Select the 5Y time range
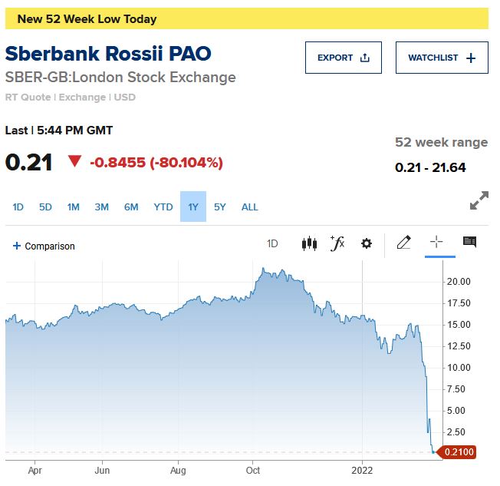 220,207
